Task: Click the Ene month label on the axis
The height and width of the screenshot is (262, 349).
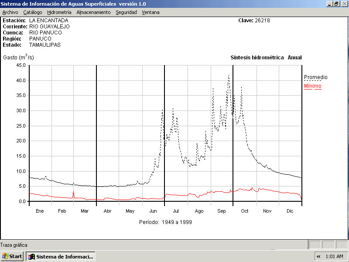Action: click(x=40, y=211)
